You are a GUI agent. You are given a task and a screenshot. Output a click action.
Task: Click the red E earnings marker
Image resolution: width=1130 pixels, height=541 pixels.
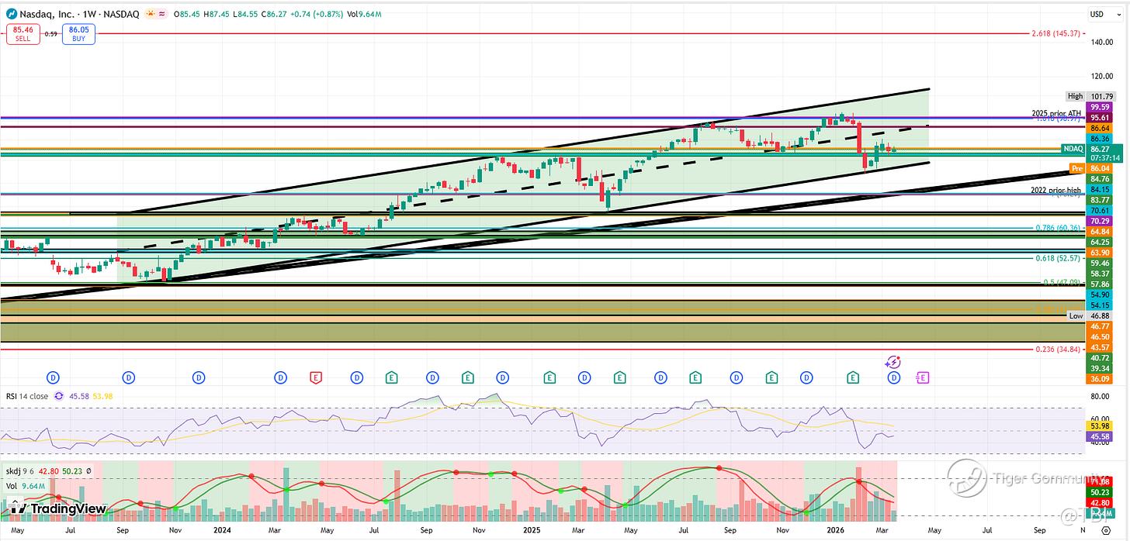point(316,377)
